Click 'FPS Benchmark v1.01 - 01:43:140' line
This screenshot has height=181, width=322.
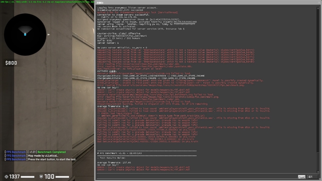[x=120, y=153]
